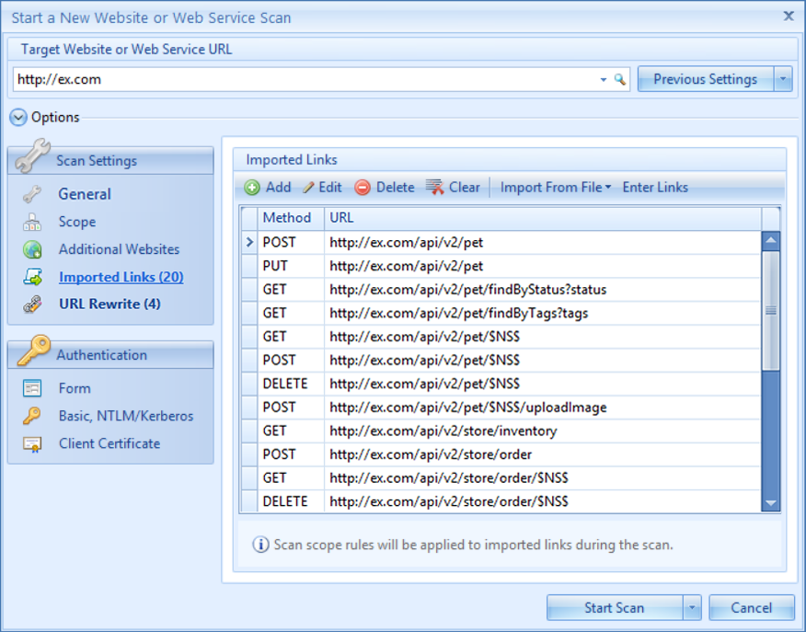Click the Clear list icon
Viewport: 806px width, 632px height.
[x=435, y=188]
